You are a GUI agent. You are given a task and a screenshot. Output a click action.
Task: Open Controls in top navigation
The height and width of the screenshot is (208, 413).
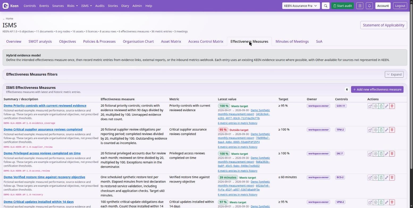(x=30, y=6)
